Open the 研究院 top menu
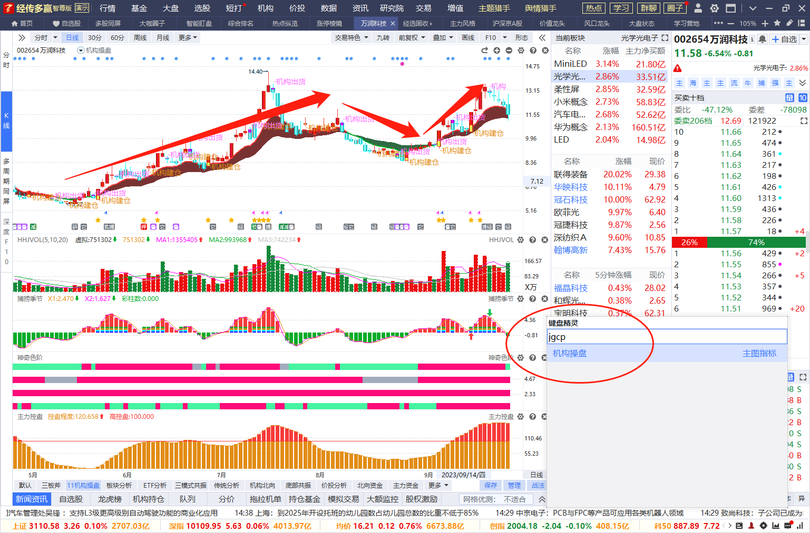Viewport: 810px width, 533px height. coord(392,8)
